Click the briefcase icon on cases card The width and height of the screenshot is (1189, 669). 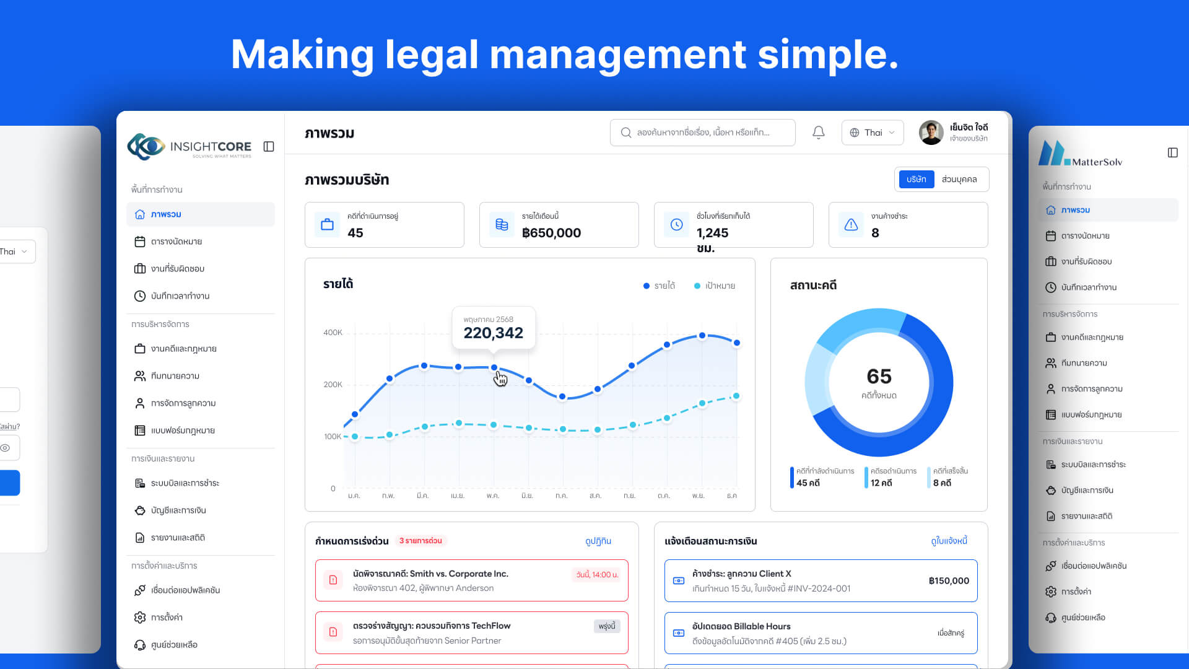click(327, 225)
